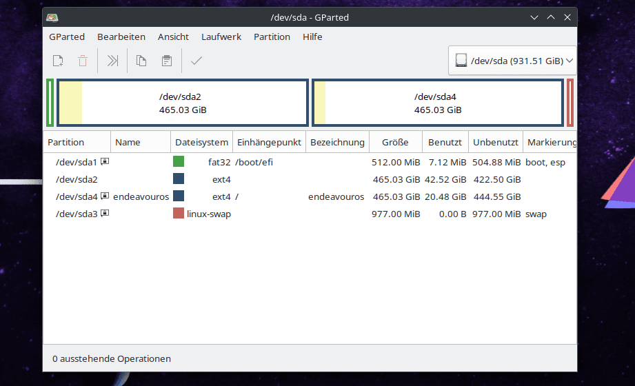Click the Delete partition trash icon
The width and height of the screenshot is (635, 386).
(83, 61)
